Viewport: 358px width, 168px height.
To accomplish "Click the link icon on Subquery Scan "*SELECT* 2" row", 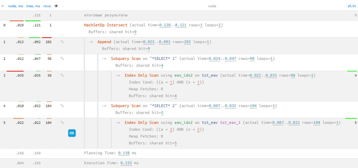I will 62,106.
